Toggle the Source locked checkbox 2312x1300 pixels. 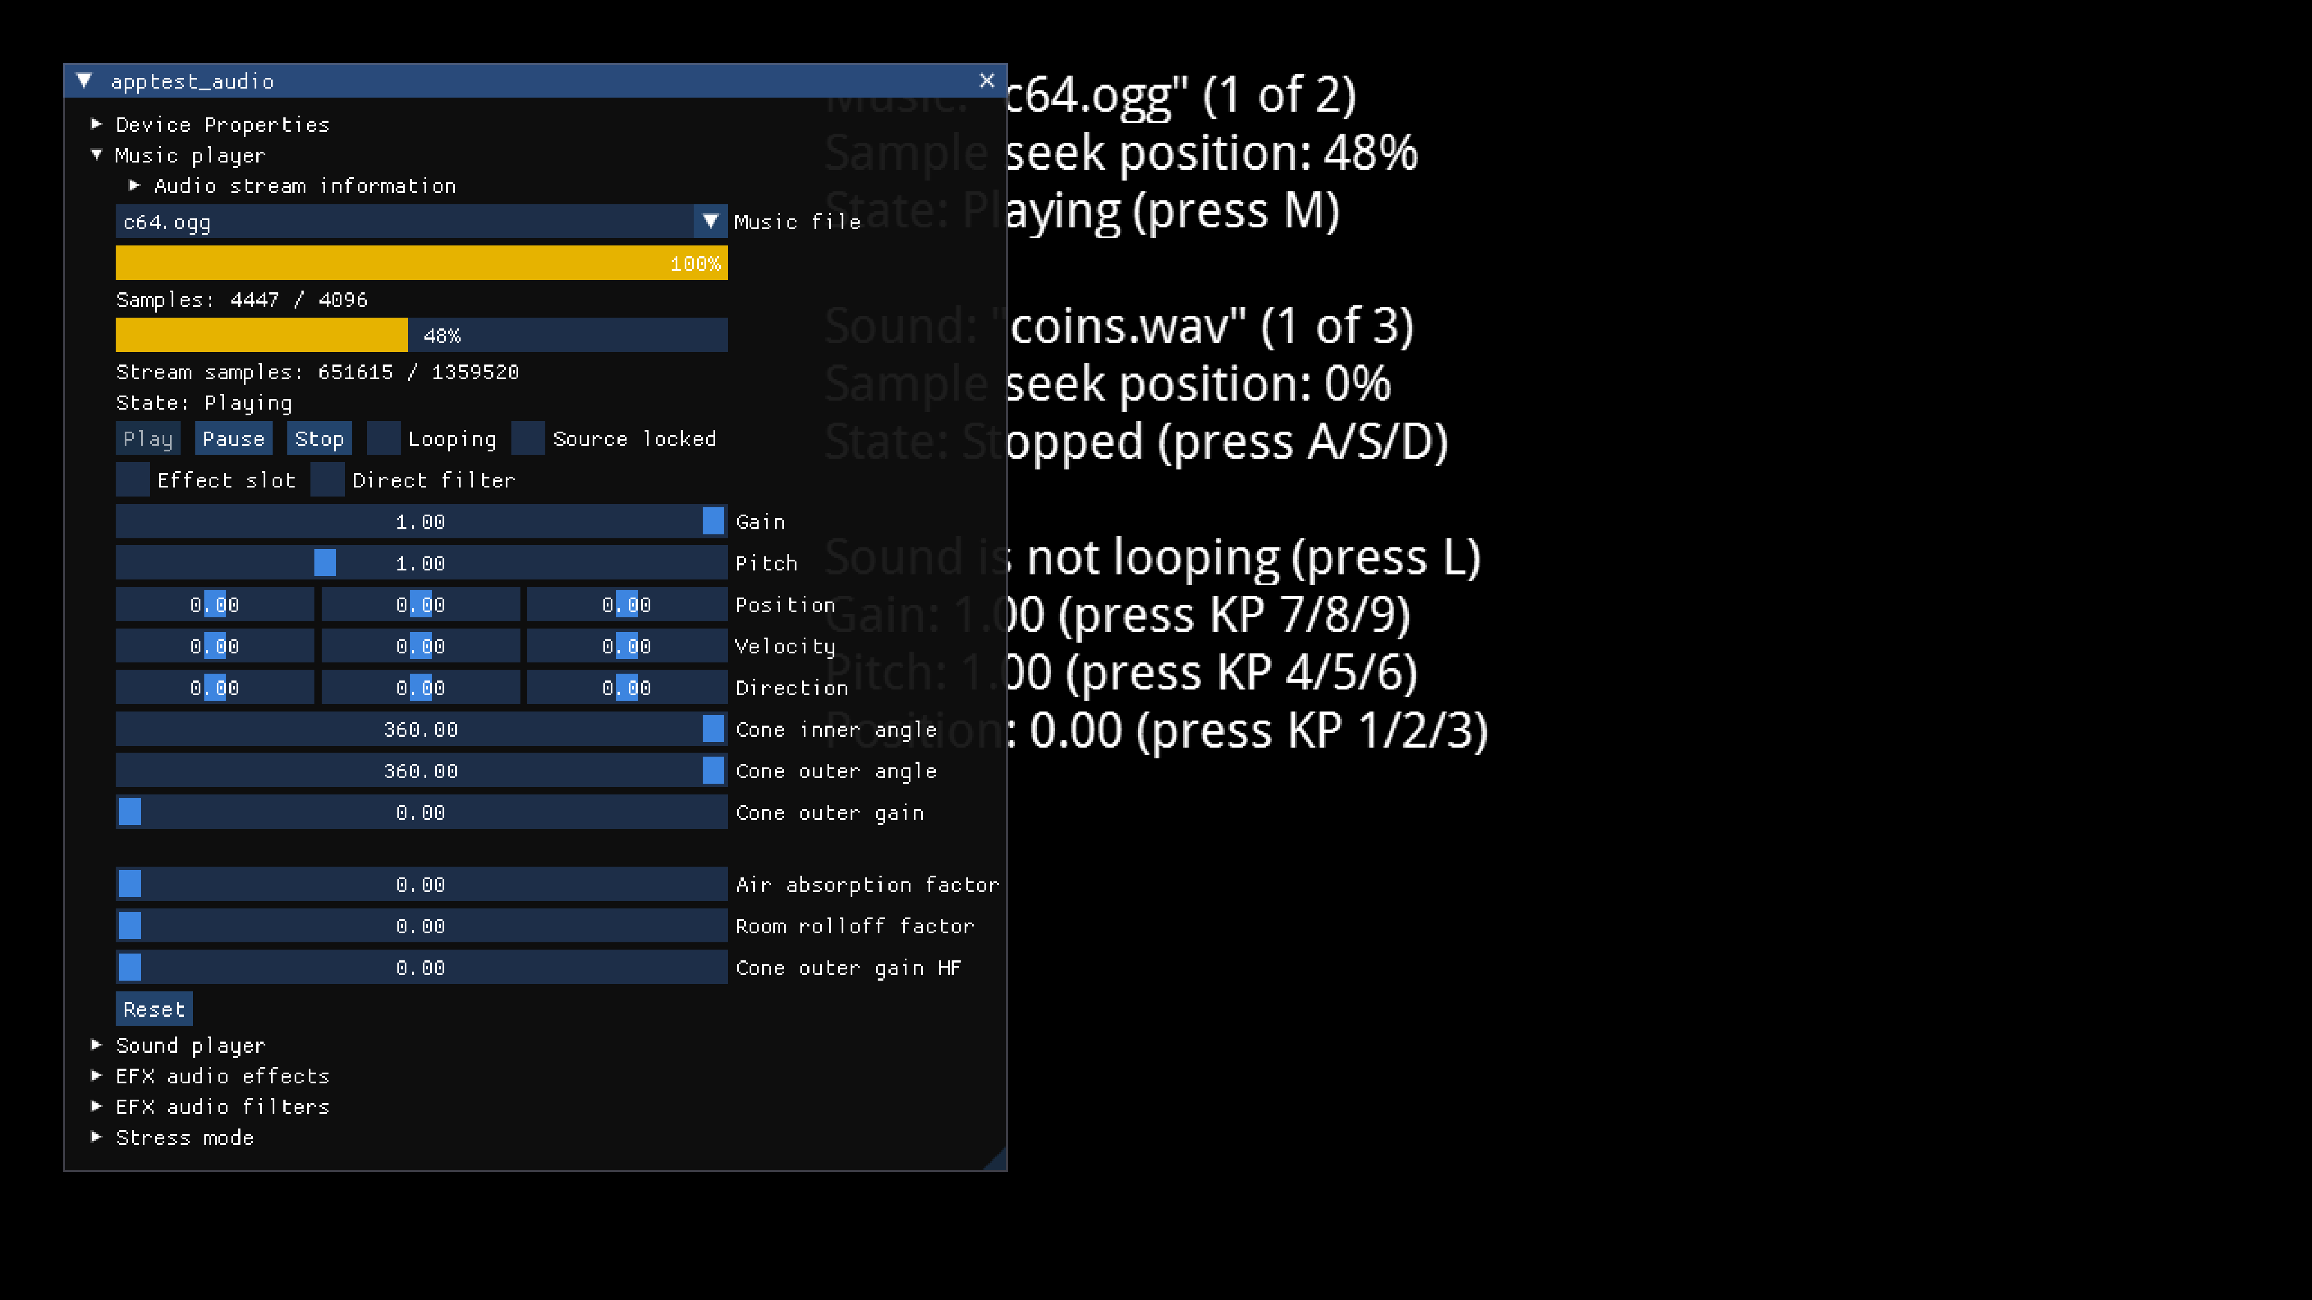click(528, 439)
